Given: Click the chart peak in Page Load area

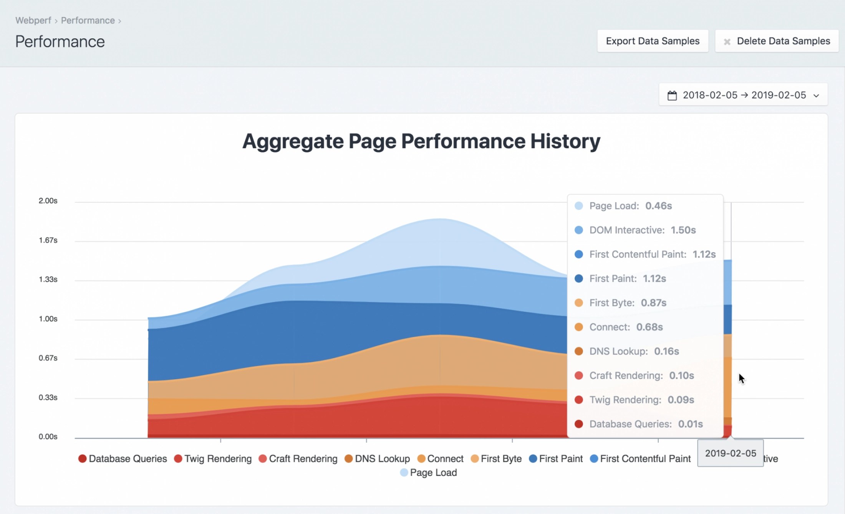Looking at the screenshot, I should click(x=440, y=226).
